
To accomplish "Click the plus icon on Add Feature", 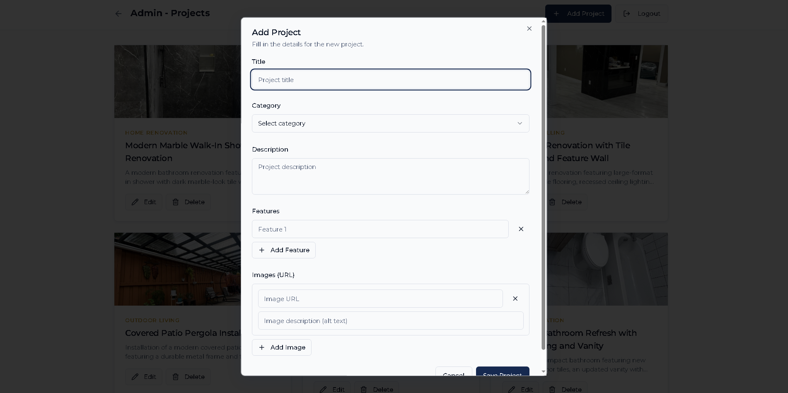I will tap(262, 250).
